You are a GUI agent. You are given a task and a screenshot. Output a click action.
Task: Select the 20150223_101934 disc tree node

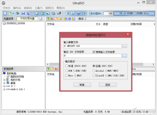click(x=16, y=23)
